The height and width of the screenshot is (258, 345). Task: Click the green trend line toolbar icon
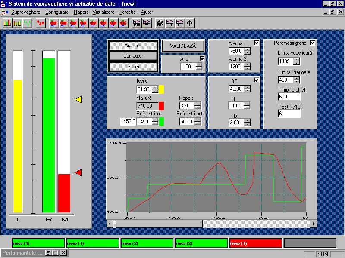pos(28,23)
